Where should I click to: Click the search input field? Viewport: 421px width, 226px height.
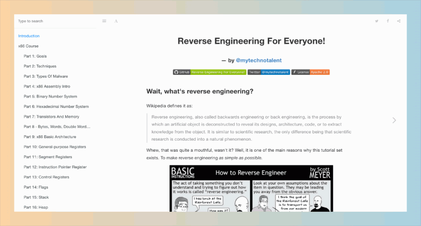click(55, 21)
